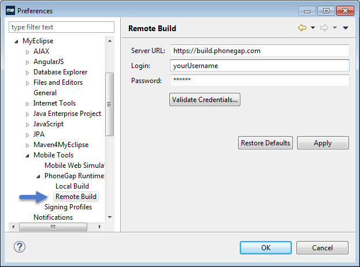Click the tree vertical scrollbar thumb
This screenshot has height=267, width=360.
click(110, 104)
